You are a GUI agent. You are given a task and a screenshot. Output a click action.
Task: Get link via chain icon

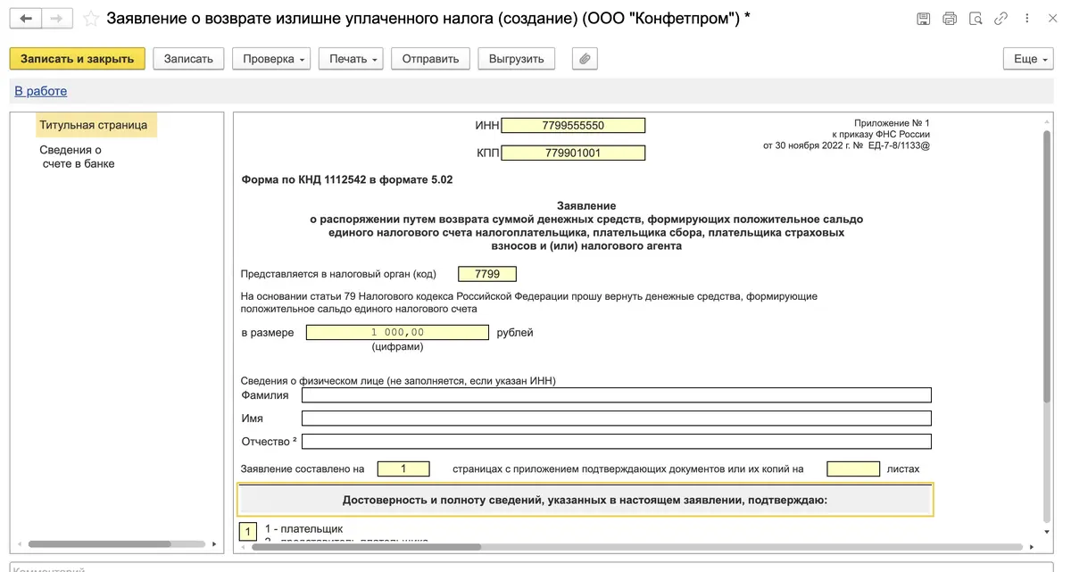(x=1001, y=19)
